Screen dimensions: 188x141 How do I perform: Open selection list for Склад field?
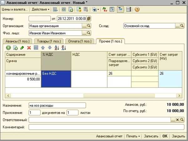pos(177,26)
